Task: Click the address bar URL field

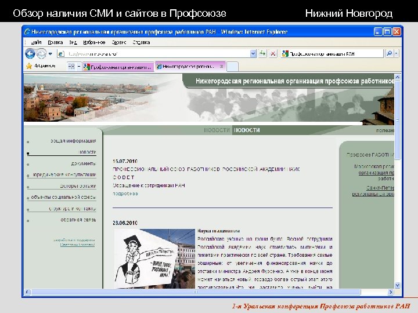Action: click(x=157, y=54)
